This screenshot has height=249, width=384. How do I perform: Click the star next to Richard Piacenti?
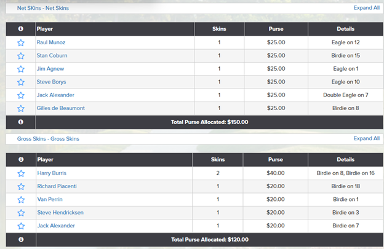(x=21, y=186)
